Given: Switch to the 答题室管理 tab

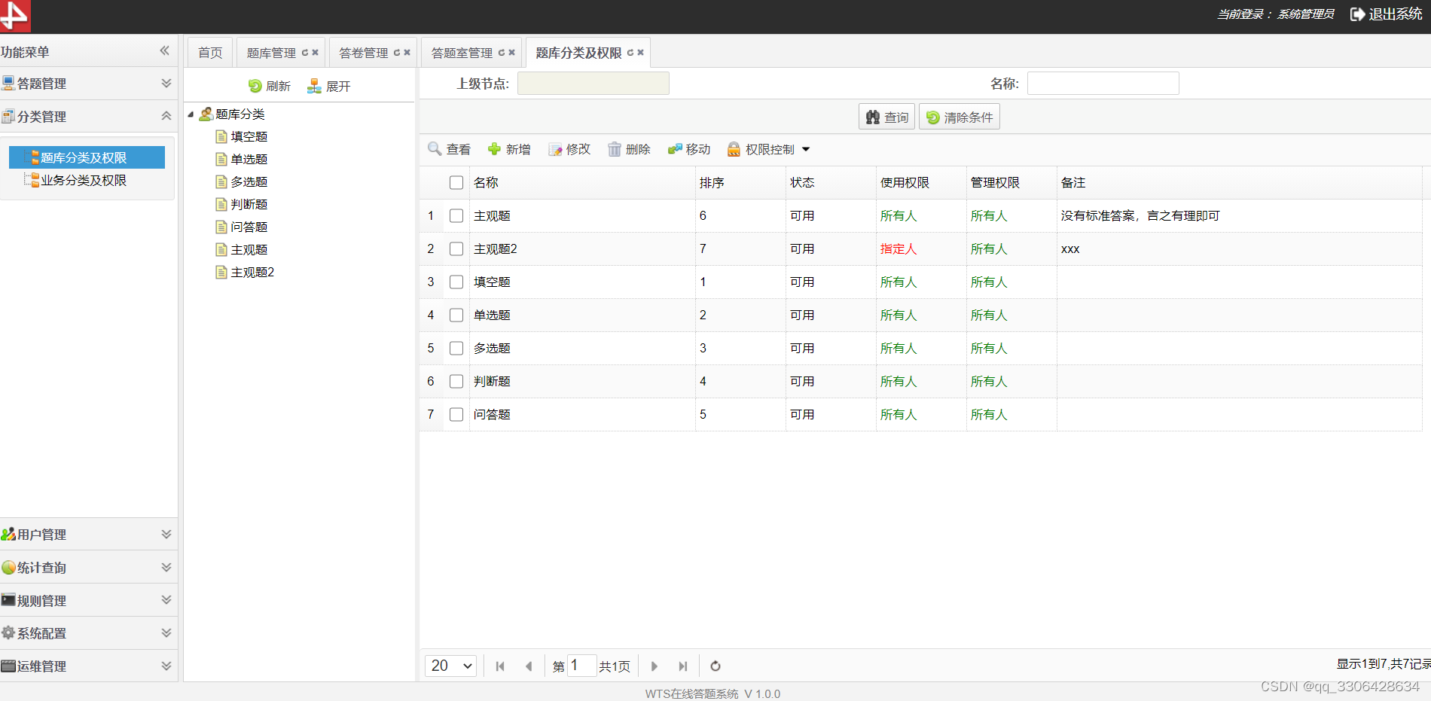Looking at the screenshot, I should click(x=462, y=53).
